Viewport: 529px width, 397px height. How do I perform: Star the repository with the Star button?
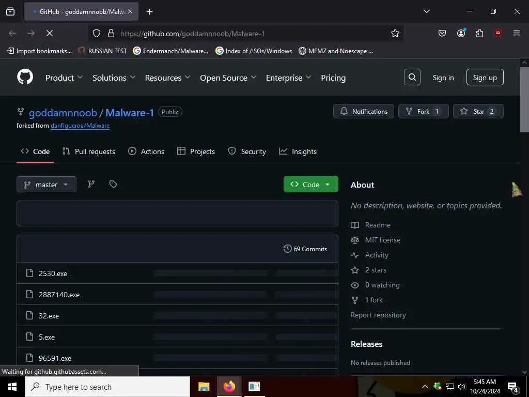click(x=478, y=111)
